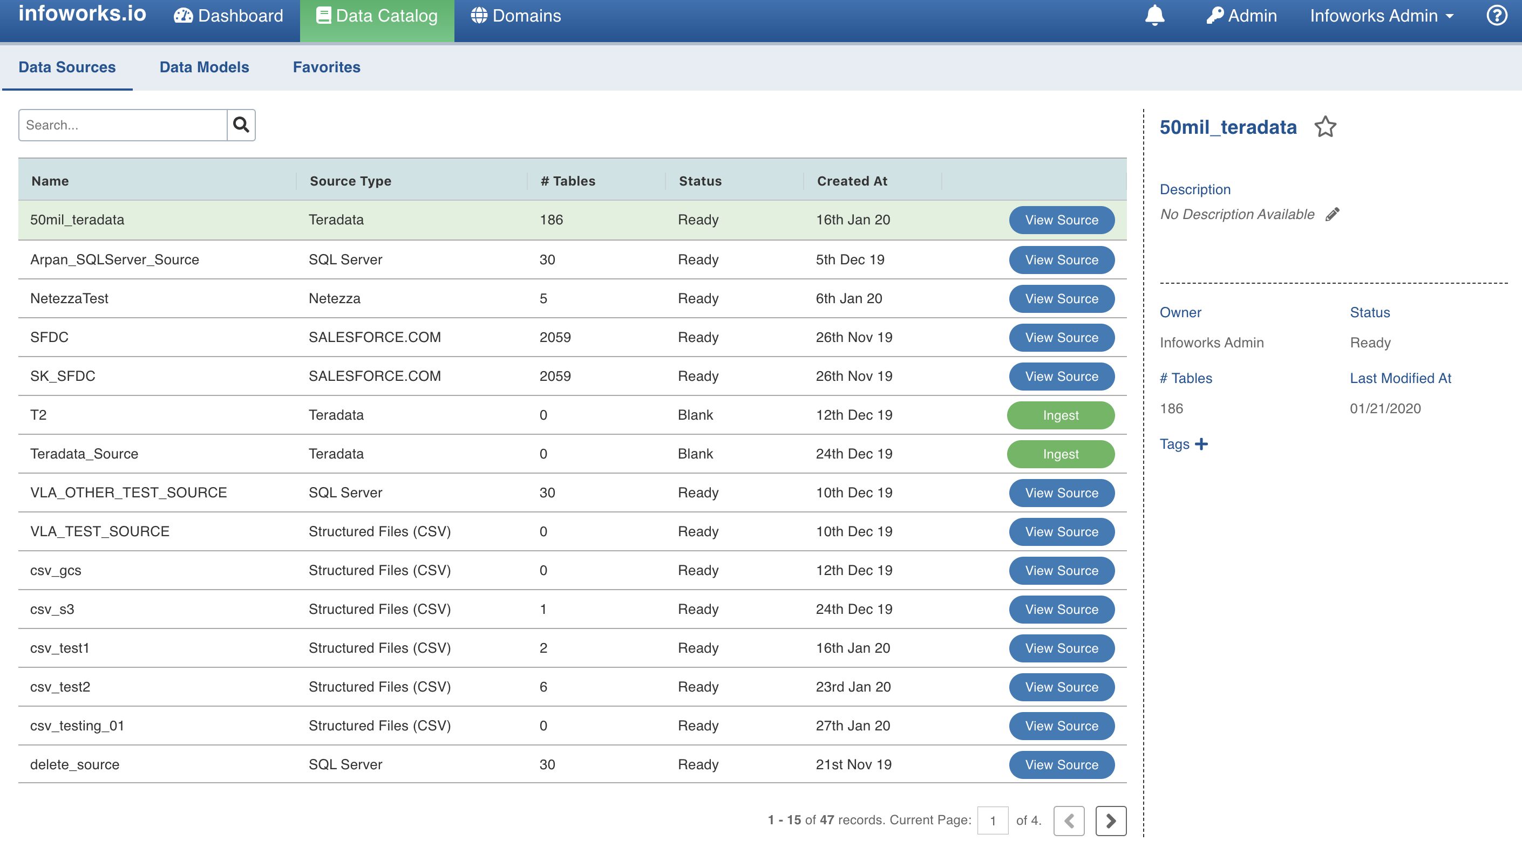This screenshot has width=1522, height=848.
Task: Click the 50mil_teradata details panel title
Action: point(1228,127)
